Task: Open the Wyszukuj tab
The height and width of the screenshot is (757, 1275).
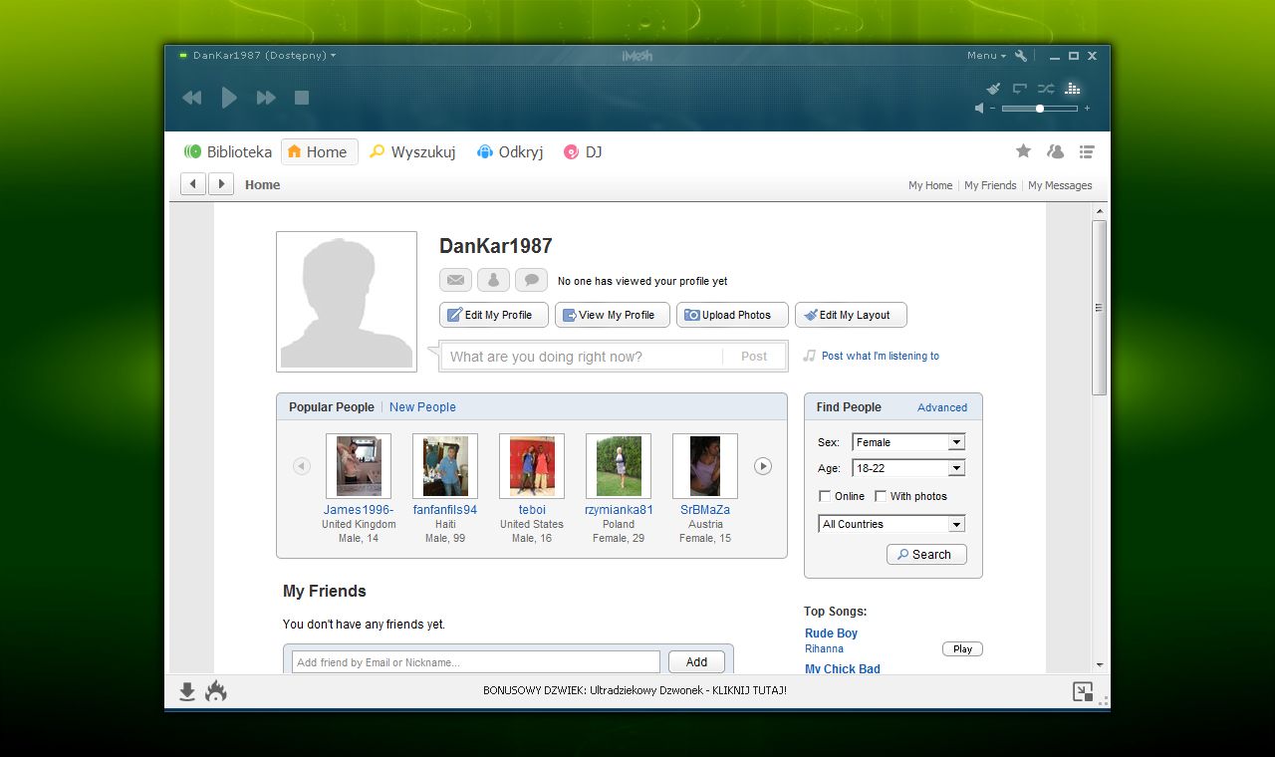Action: [412, 151]
